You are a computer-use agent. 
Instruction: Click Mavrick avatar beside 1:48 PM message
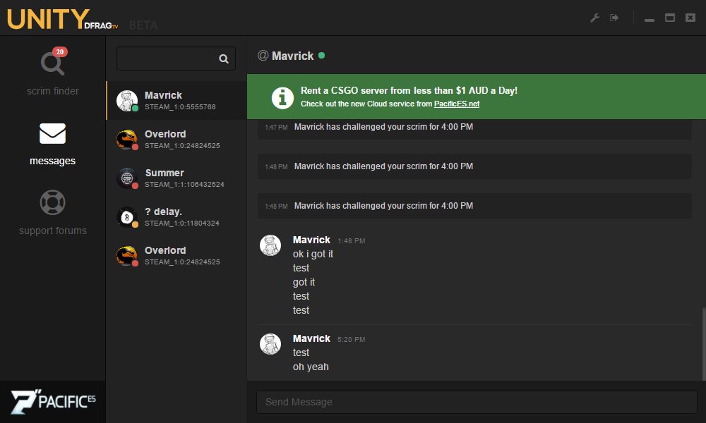(270, 245)
